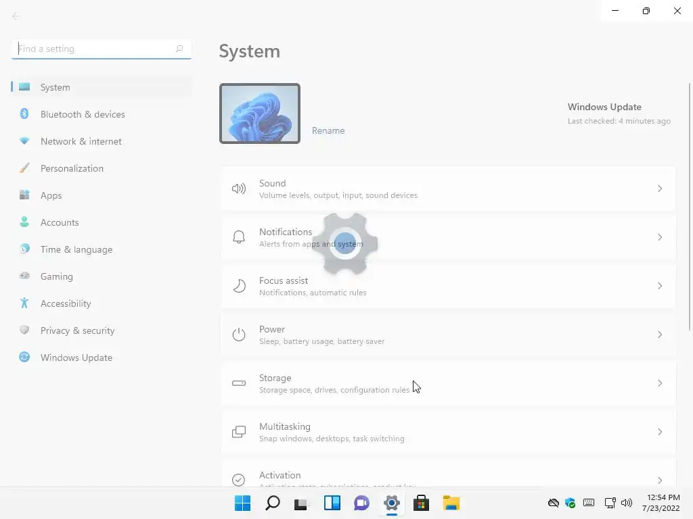Viewport: 693px width, 519px height.
Task: Click the back arrow button
Action: tap(16, 16)
